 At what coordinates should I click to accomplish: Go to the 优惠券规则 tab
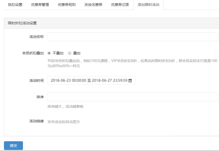click(67, 5)
